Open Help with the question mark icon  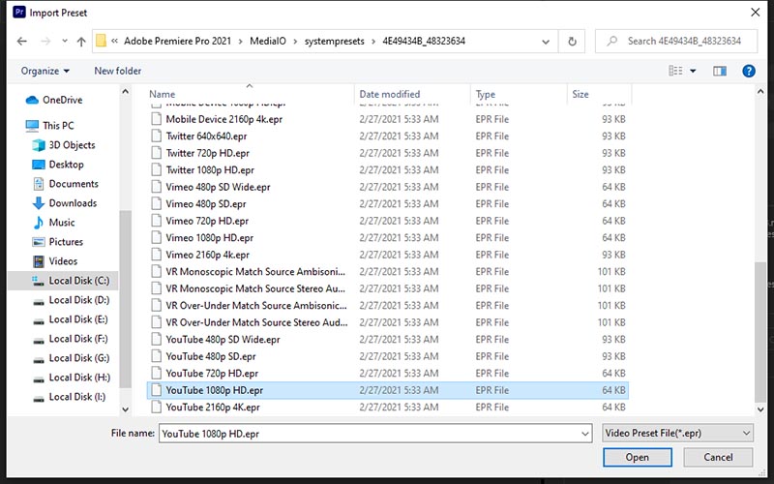click(748, 71)
